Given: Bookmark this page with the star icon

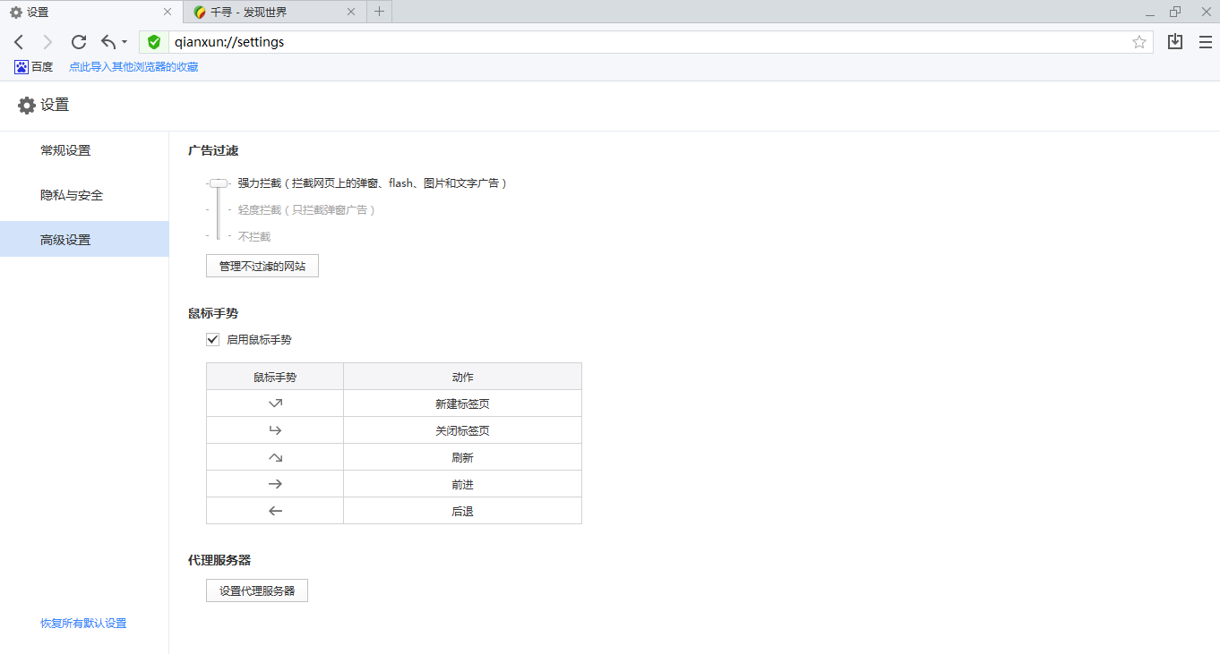Looking at the screenshot, I should coord(1139,42).
